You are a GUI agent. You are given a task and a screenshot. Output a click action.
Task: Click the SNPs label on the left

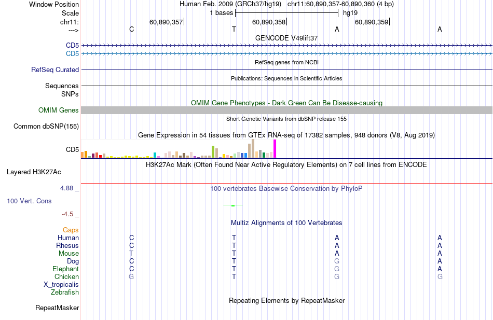70,94
